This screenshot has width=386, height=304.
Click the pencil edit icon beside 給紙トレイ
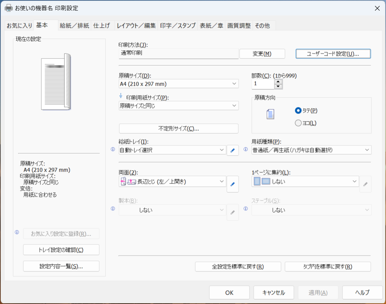pos(233,150)
